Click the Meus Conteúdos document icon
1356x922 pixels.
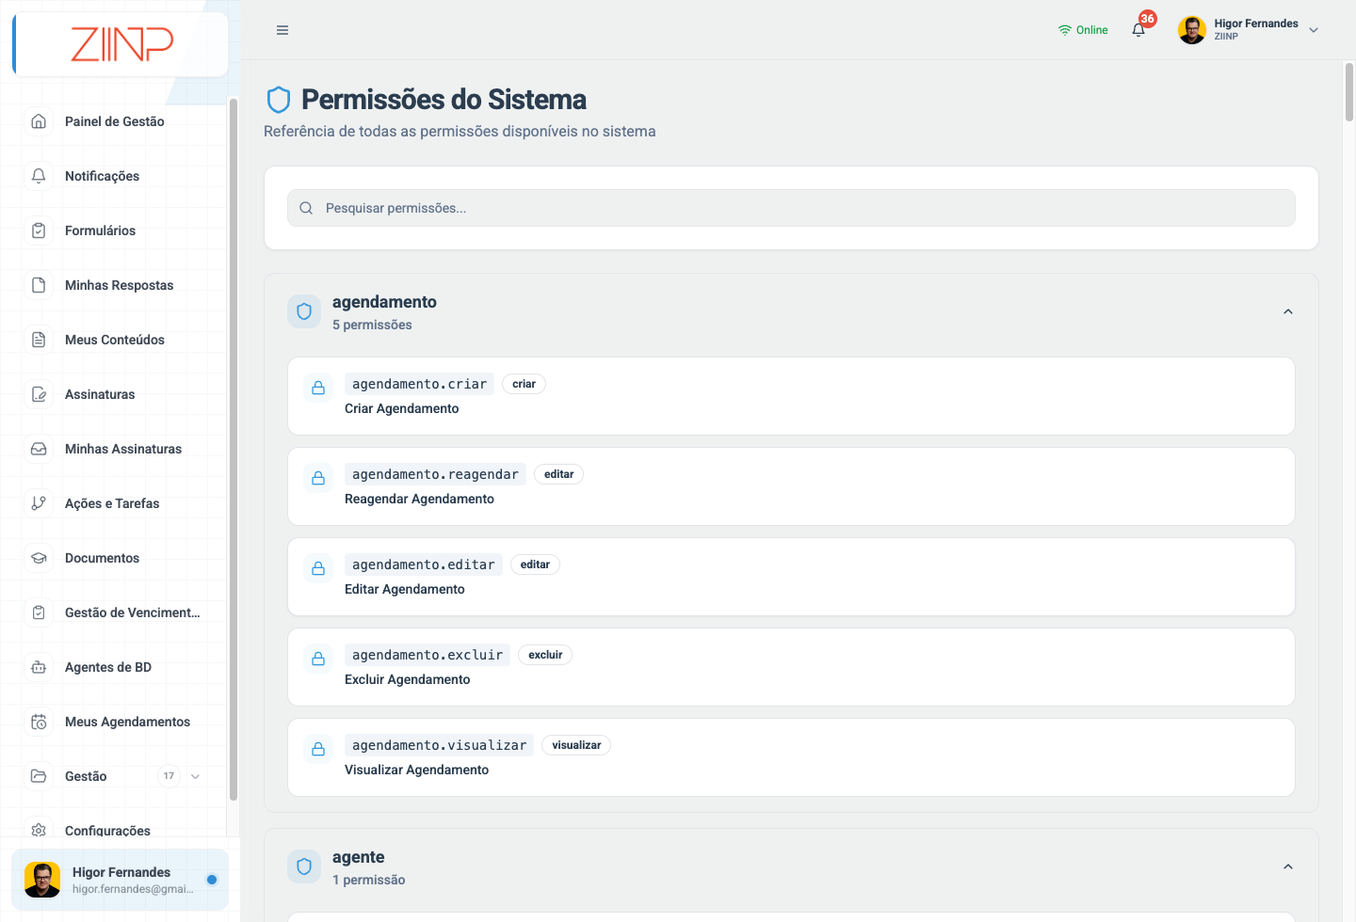39,340
